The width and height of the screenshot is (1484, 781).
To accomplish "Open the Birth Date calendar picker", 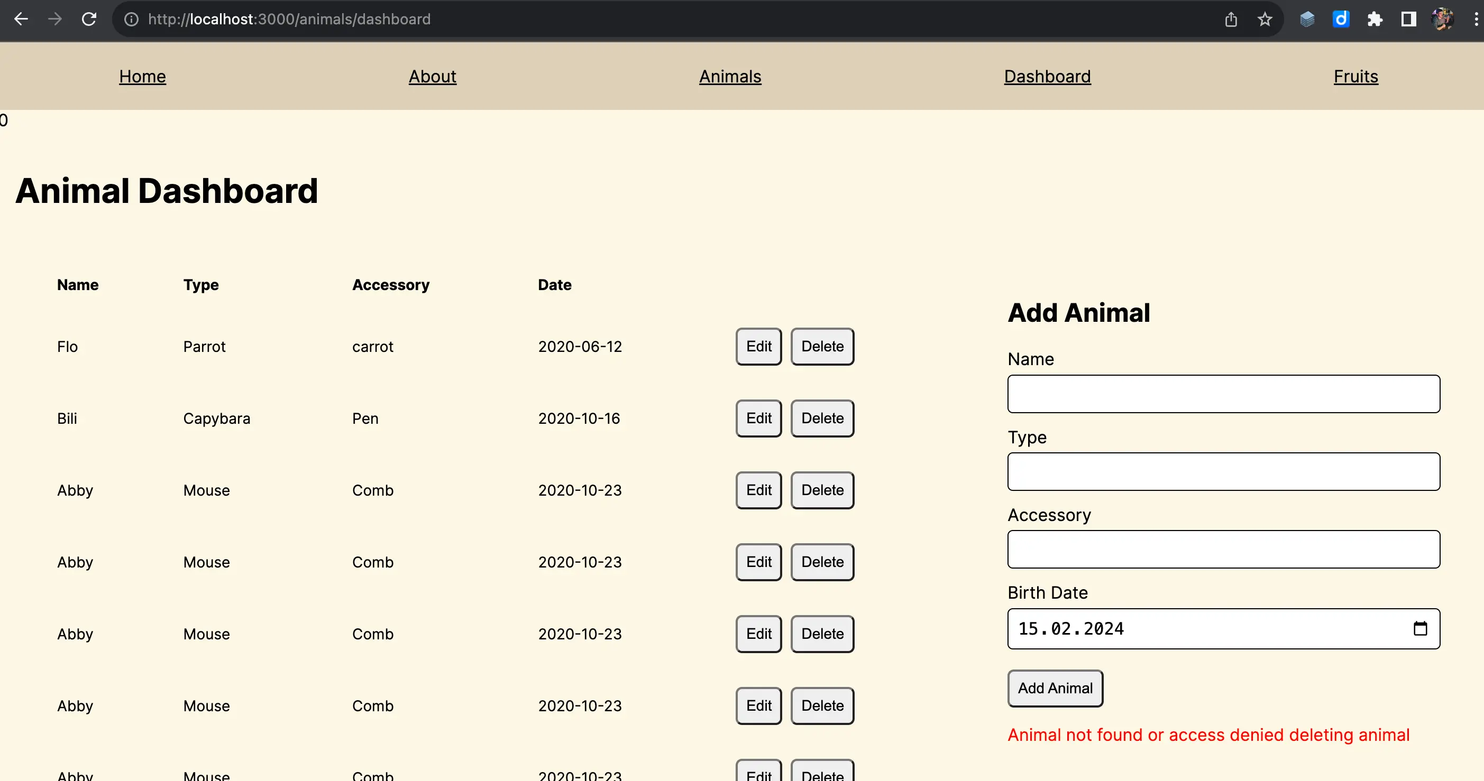I will pos(1420,628).
